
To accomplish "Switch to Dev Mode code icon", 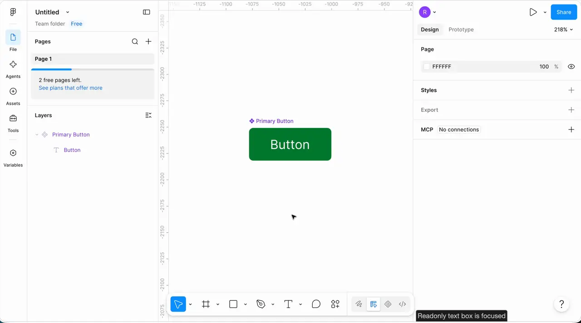I will click(x=402, y=304).
